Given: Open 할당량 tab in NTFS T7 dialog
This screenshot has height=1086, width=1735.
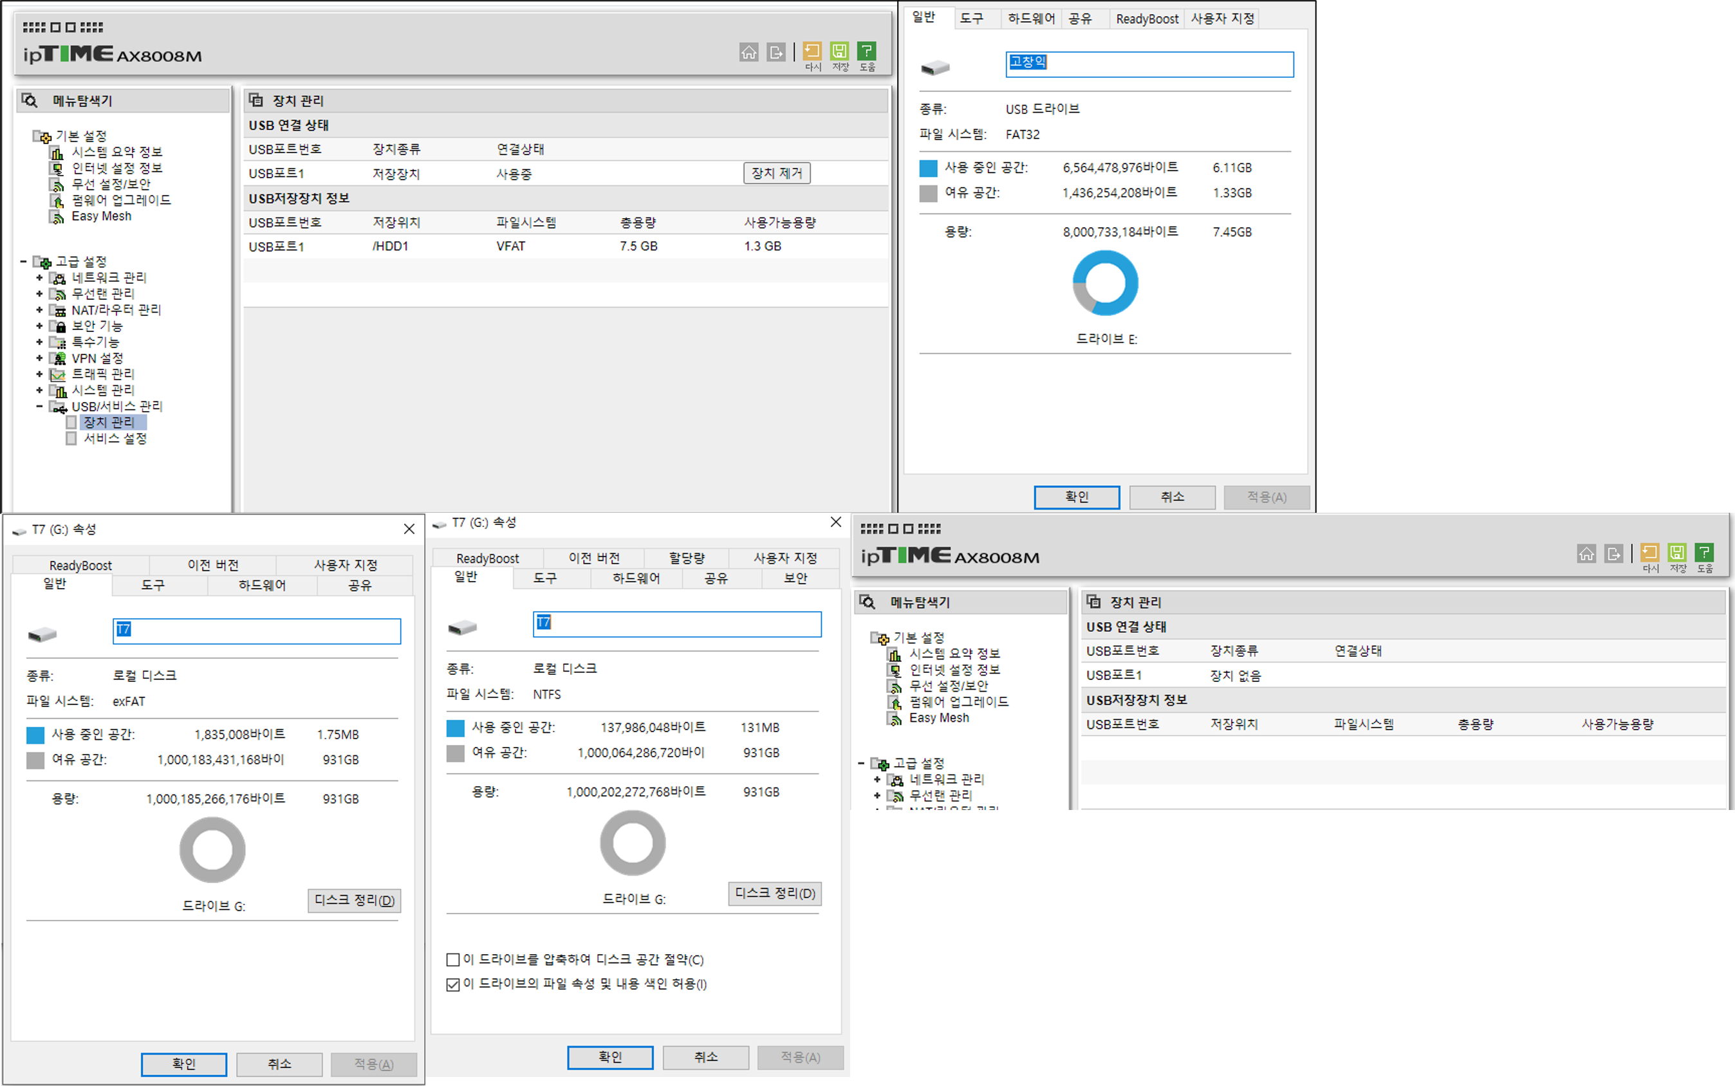Looking at the screenshot, I should coord(687,558).
